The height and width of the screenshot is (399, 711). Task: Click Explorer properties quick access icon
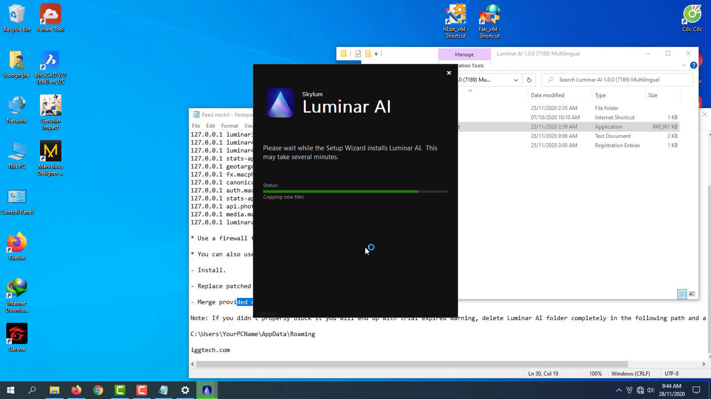[x=358, y=54]
